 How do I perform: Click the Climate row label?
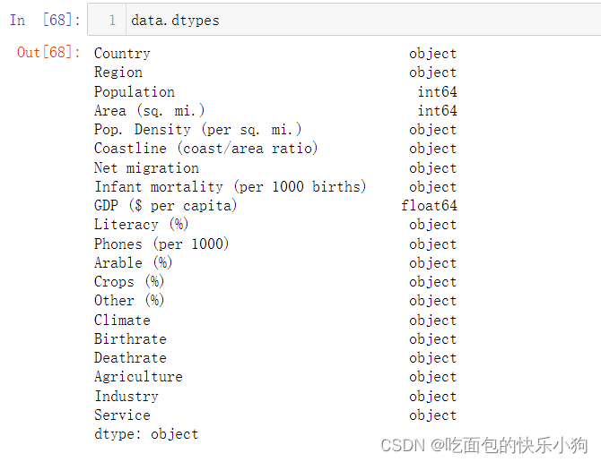coord(122,321)
